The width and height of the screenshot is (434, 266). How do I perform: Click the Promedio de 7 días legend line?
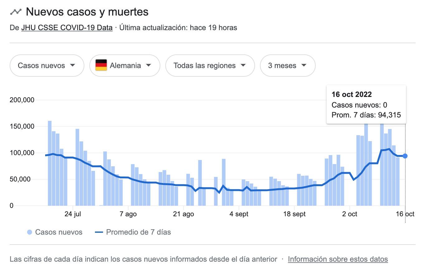coord(98,232)
